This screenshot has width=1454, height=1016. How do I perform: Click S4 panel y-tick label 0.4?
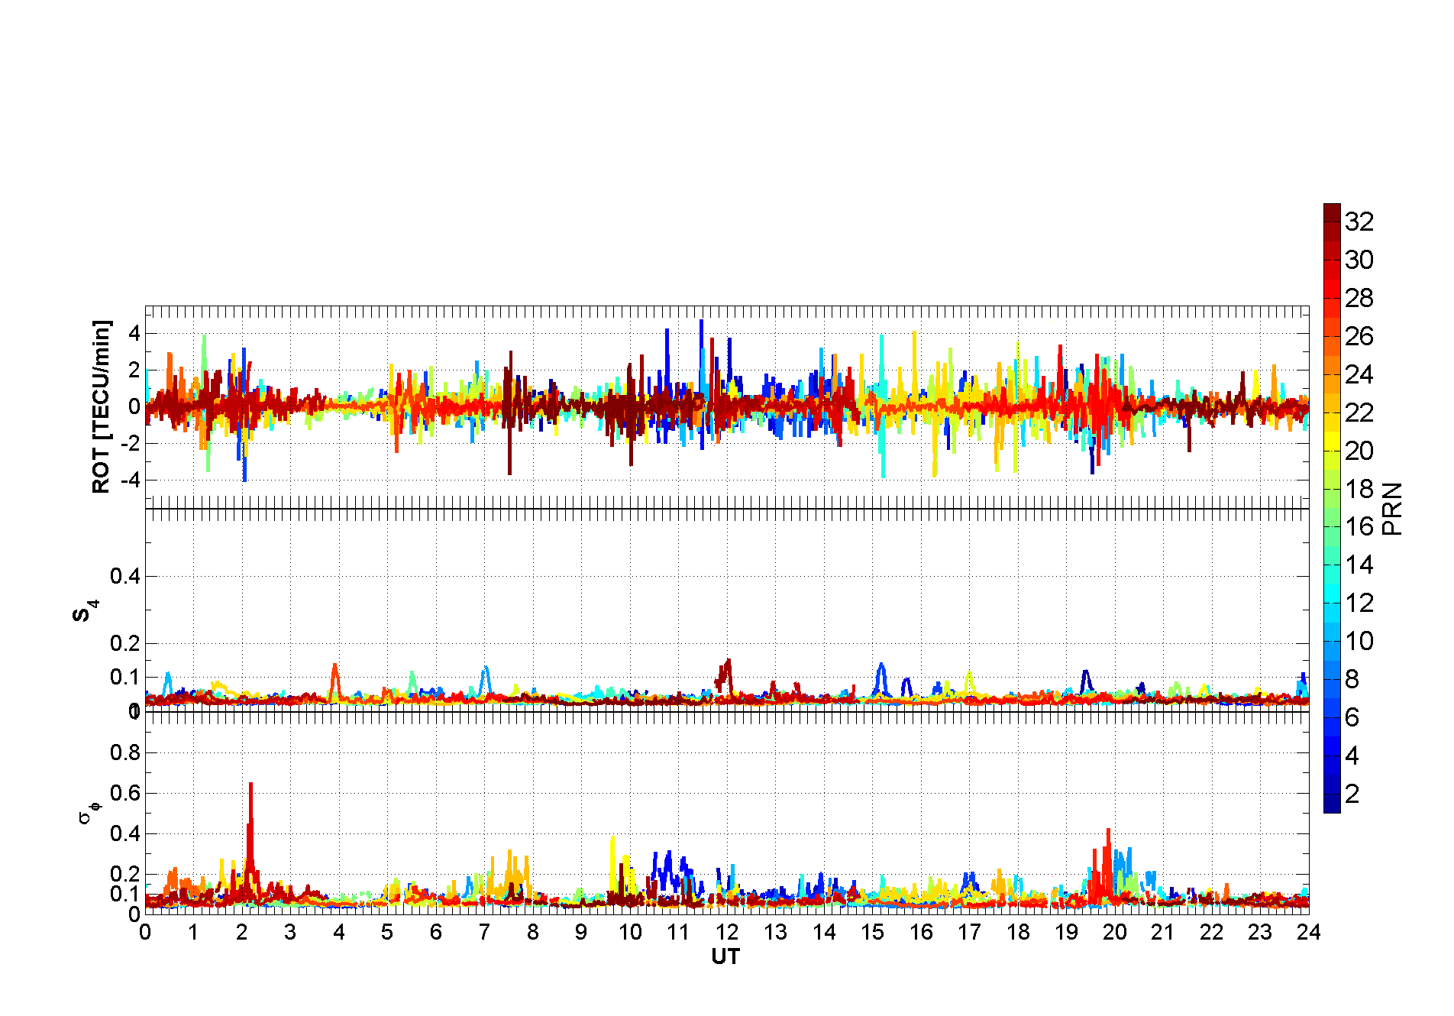pyautogui.click(x=125, y=576)
